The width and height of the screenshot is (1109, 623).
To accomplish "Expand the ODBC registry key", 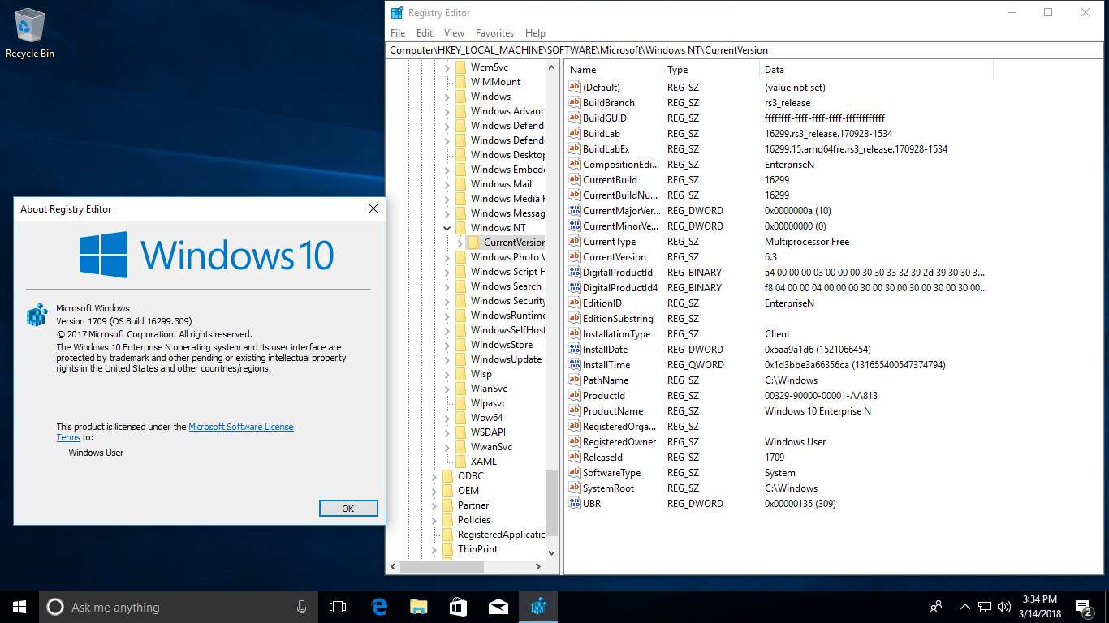I will (434, 476).
